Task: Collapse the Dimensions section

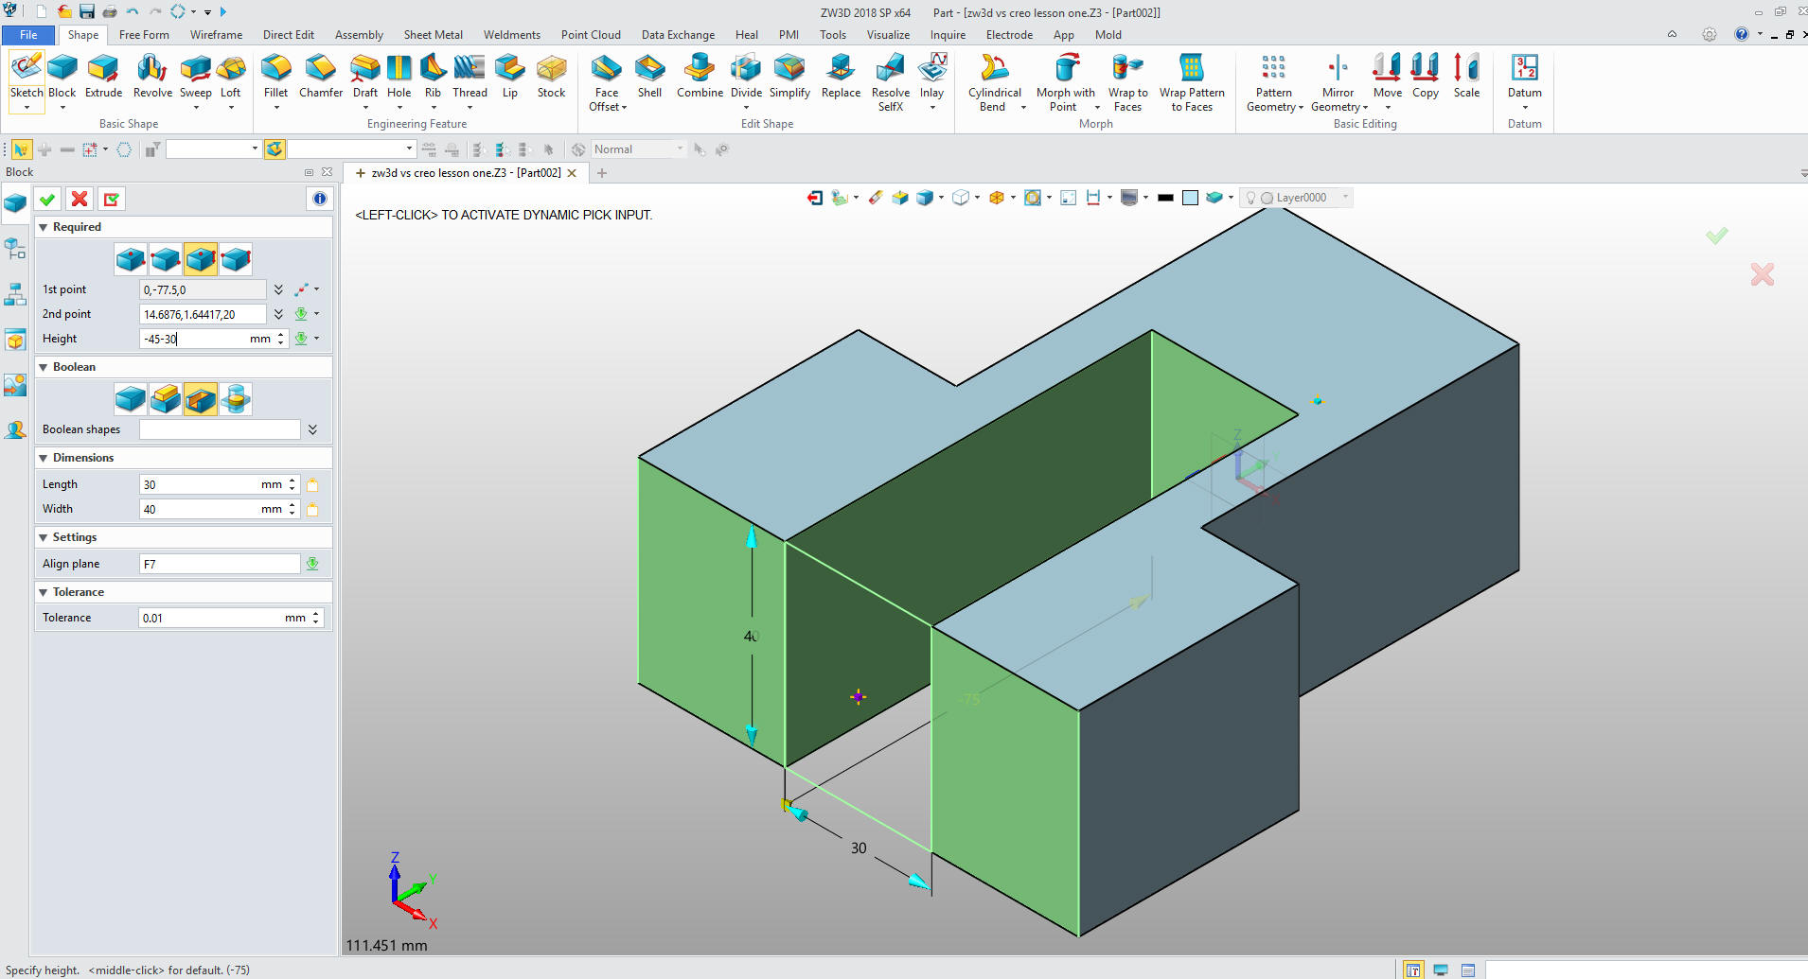Action: (44, 458)
